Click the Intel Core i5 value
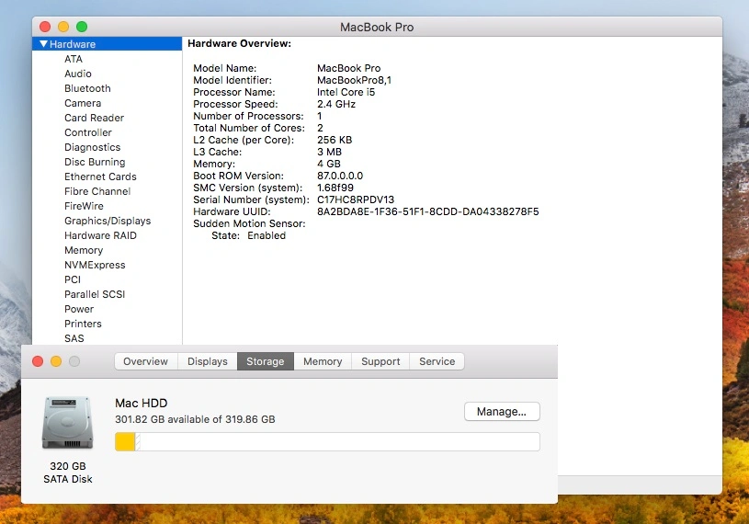Viewport: 749px width, 524px height. click(x=346, y=92)
